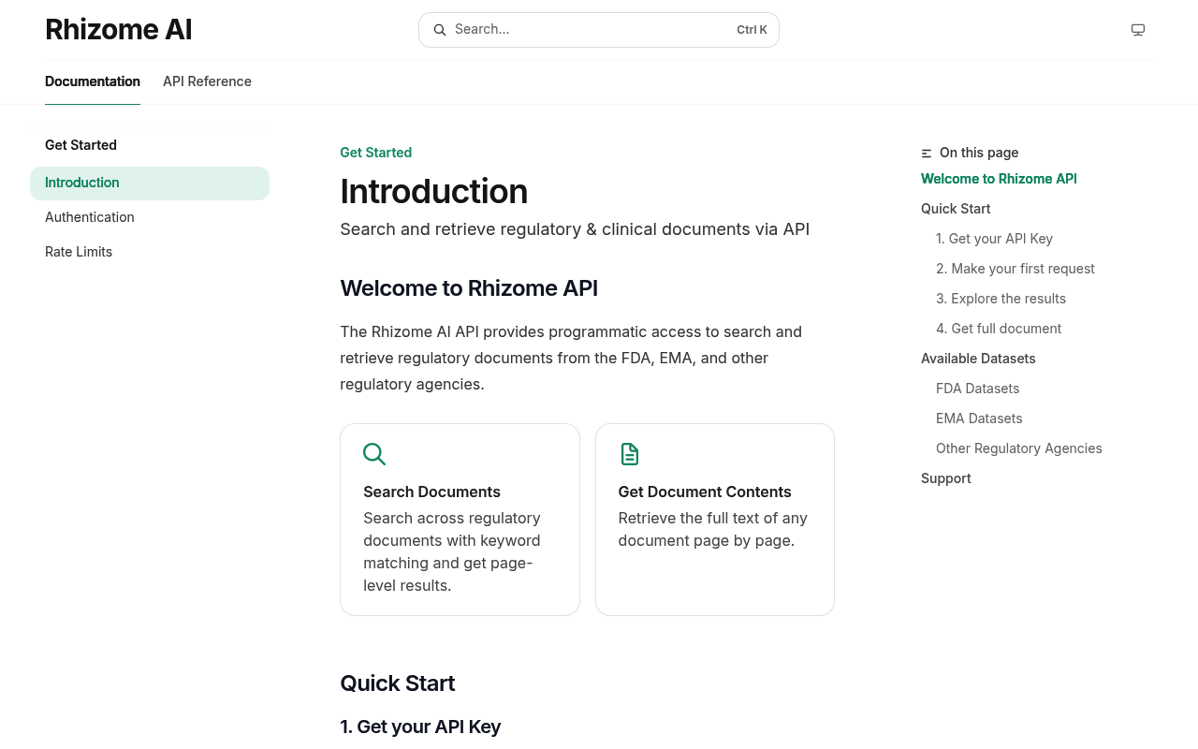Click the On this page list icon
Viewport: 1198px width, 749px height.
[x=927, y=154]
